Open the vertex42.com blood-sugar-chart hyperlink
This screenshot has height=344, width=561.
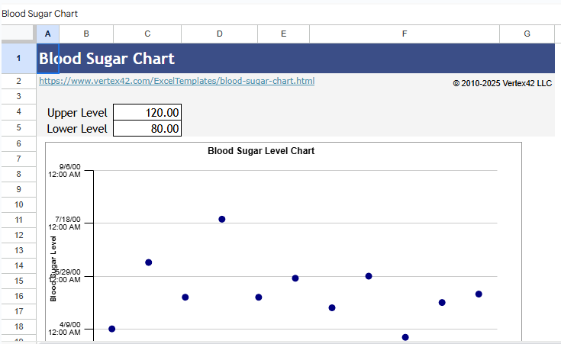[x=176, y=81]
